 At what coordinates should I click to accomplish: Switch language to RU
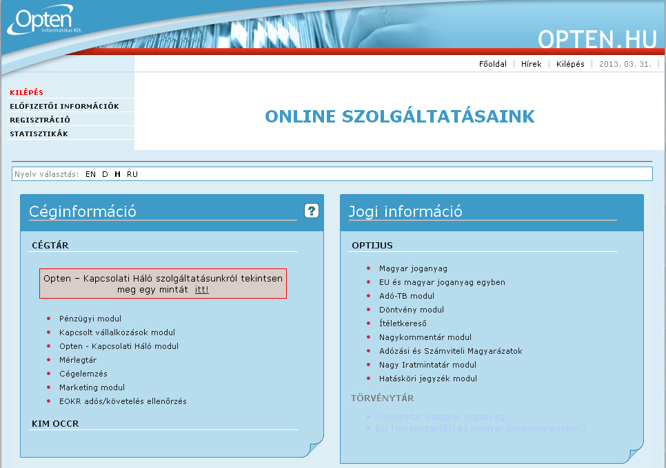pos(132,174)
